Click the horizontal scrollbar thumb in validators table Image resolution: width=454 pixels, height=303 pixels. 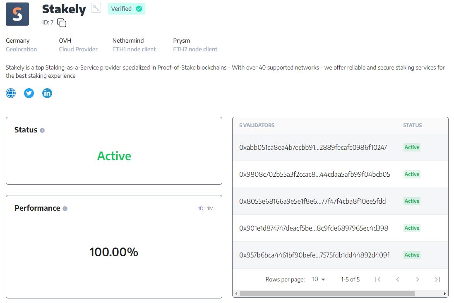(x=327, y=294)
